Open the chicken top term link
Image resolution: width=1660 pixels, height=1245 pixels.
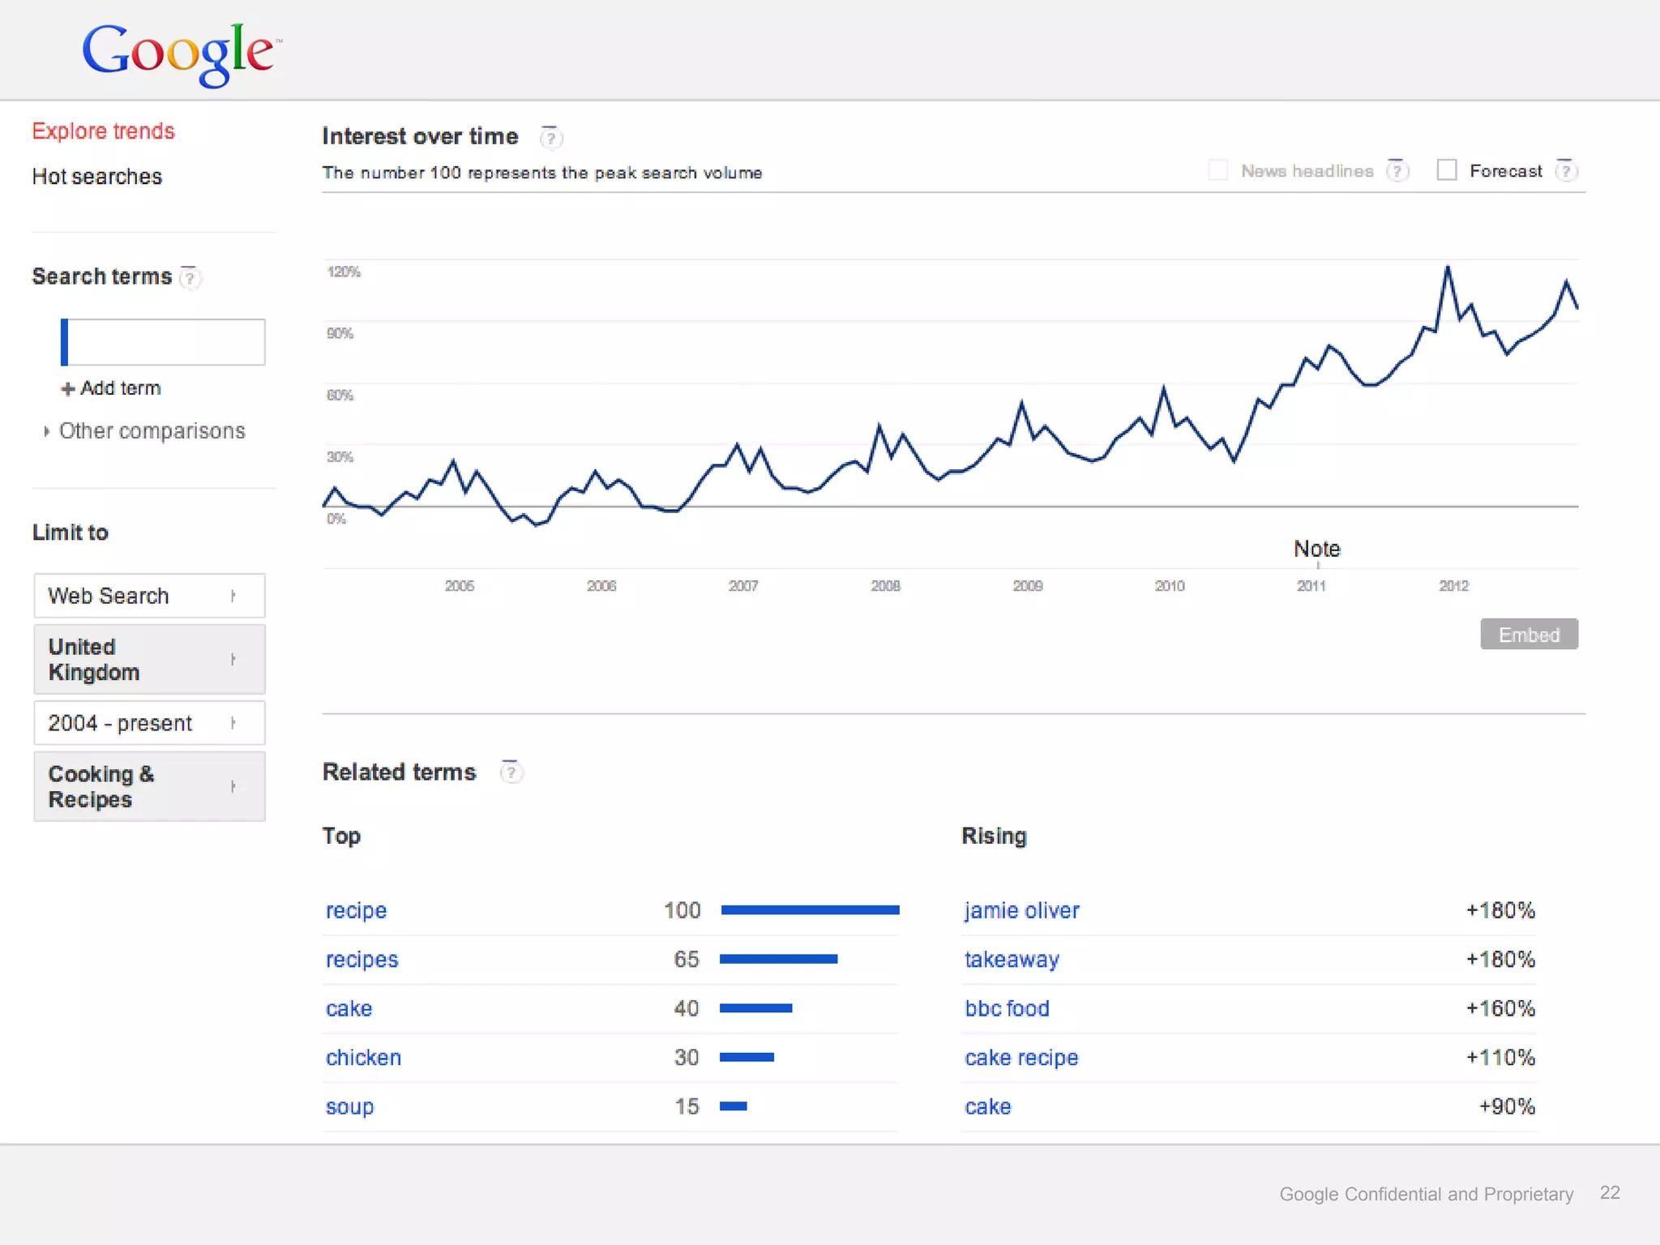pyautogui.click(x=363, y=1058)
